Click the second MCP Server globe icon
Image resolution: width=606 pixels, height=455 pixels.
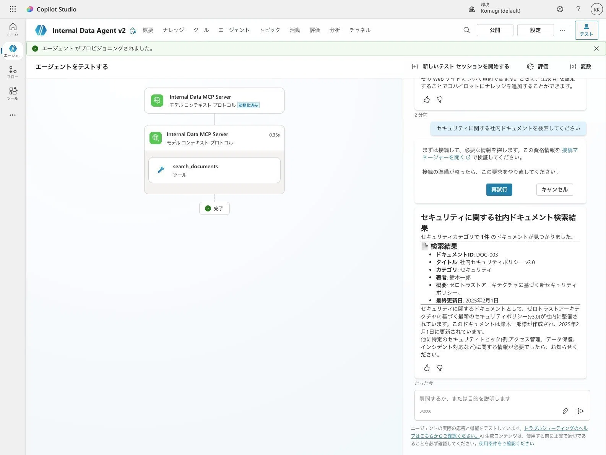click(x=156, y=138)
